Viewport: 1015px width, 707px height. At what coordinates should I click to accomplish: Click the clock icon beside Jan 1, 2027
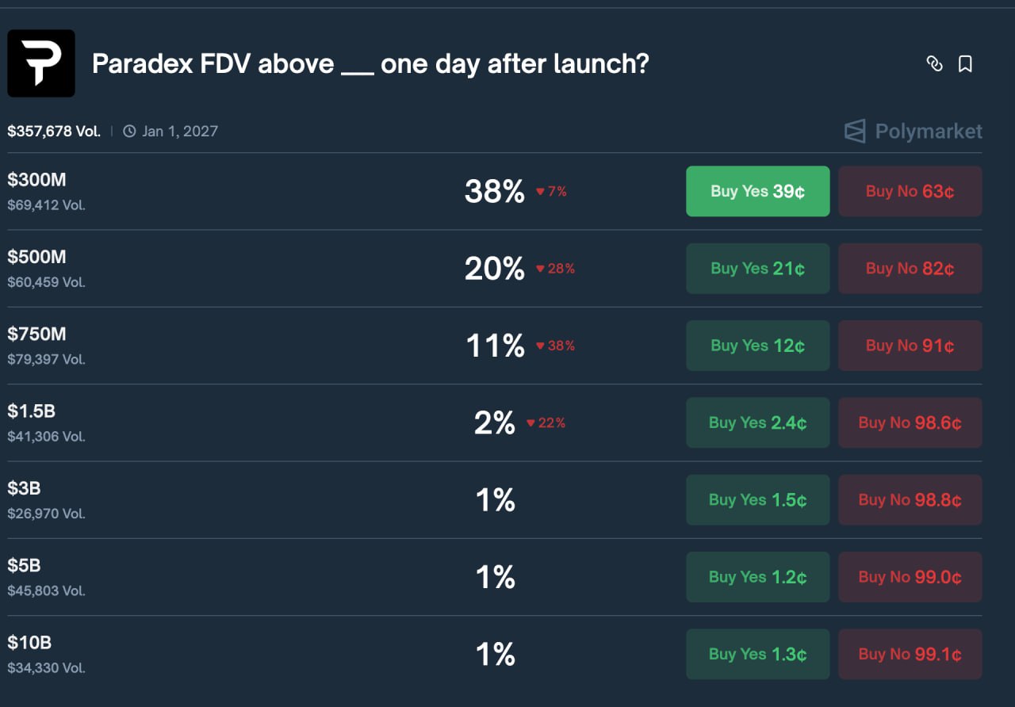(x=129, y=132)
